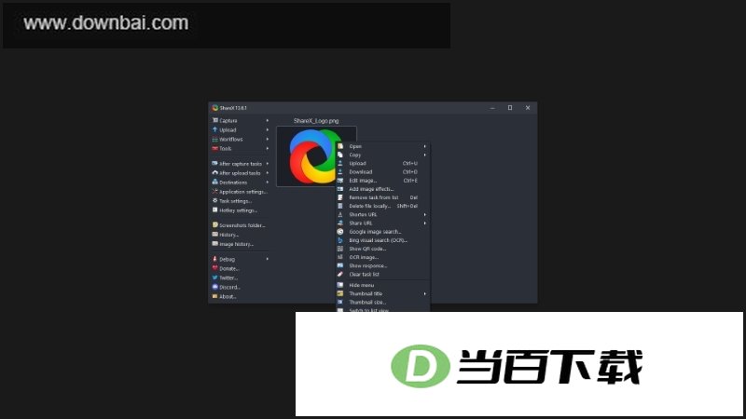This screenshot has height=419, width=746.
Task: Click the Download icon in the context menu
Action: [340, 171]
